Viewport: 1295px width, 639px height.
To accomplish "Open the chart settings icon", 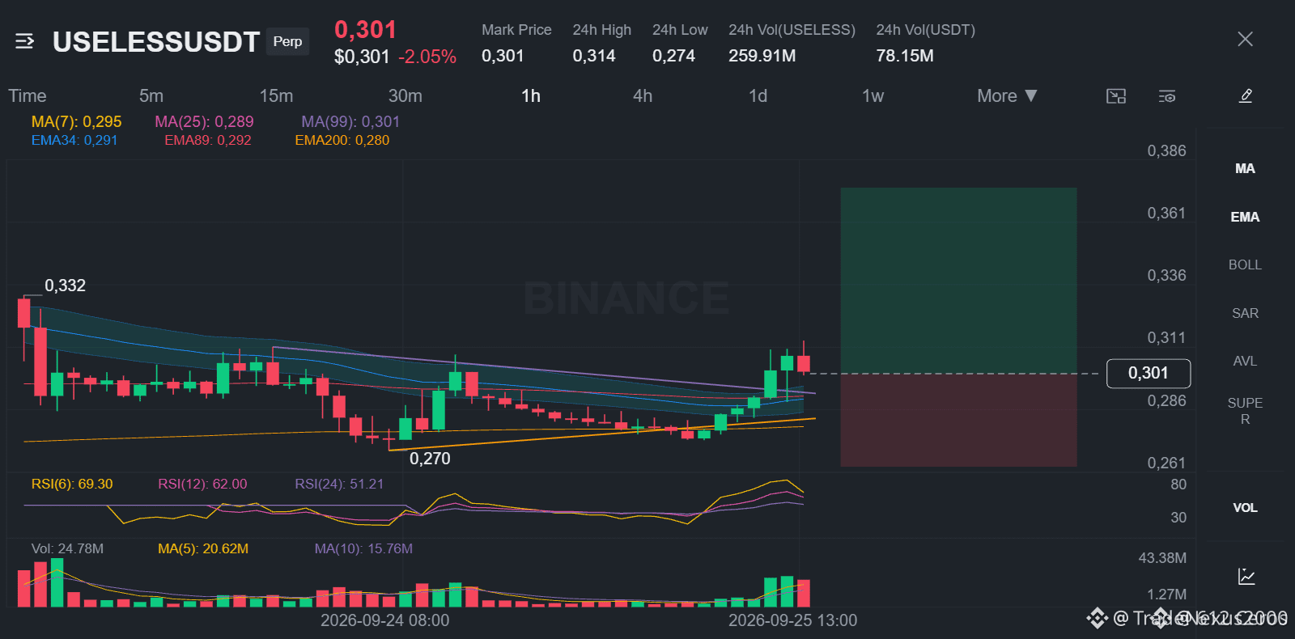I will click(x=1167, y=96).
